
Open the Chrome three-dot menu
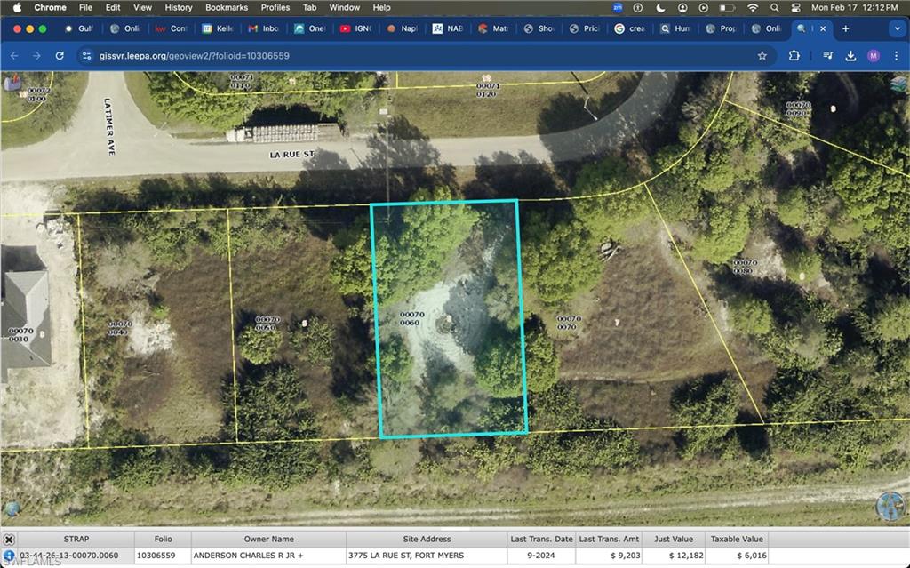click(x=895, y=55)
